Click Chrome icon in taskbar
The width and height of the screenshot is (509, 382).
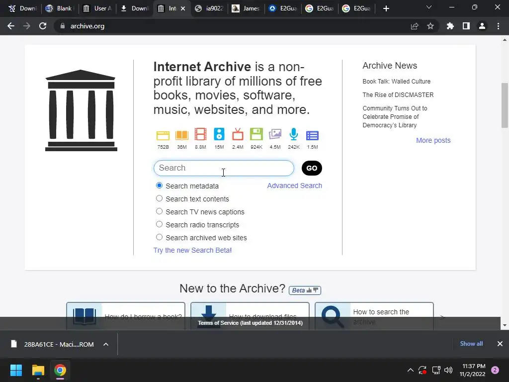[x=60, y=370]
